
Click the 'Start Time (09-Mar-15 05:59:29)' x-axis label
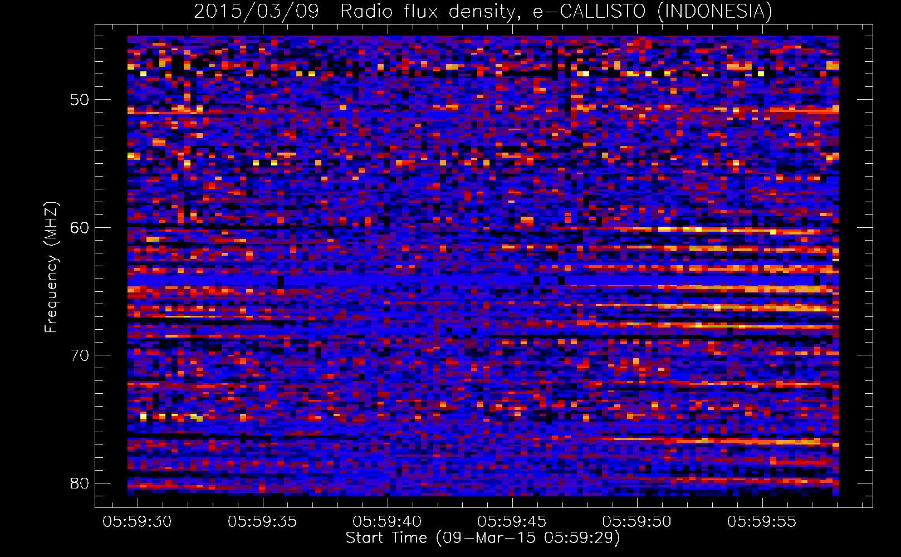(483, 538)
